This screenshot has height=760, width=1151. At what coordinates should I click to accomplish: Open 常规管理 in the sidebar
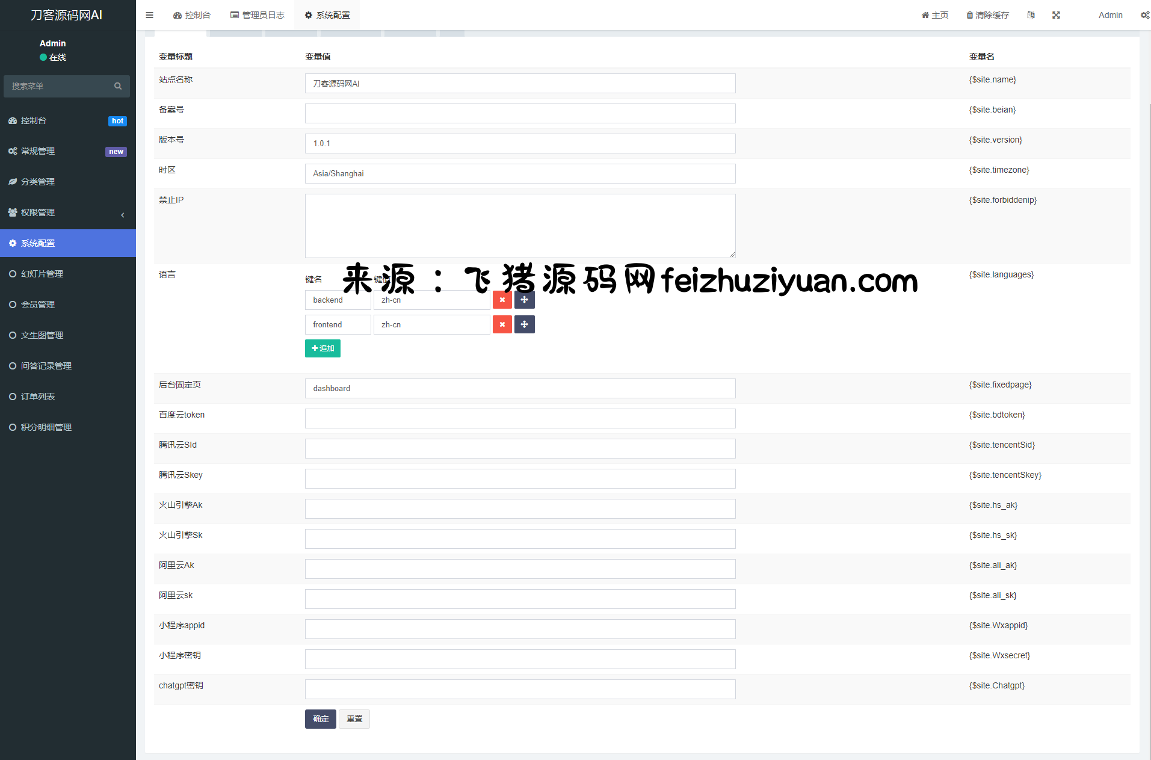click(67, 151)
